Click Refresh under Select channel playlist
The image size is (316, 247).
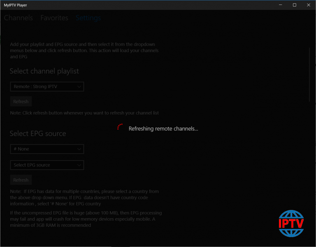[21, 101]
